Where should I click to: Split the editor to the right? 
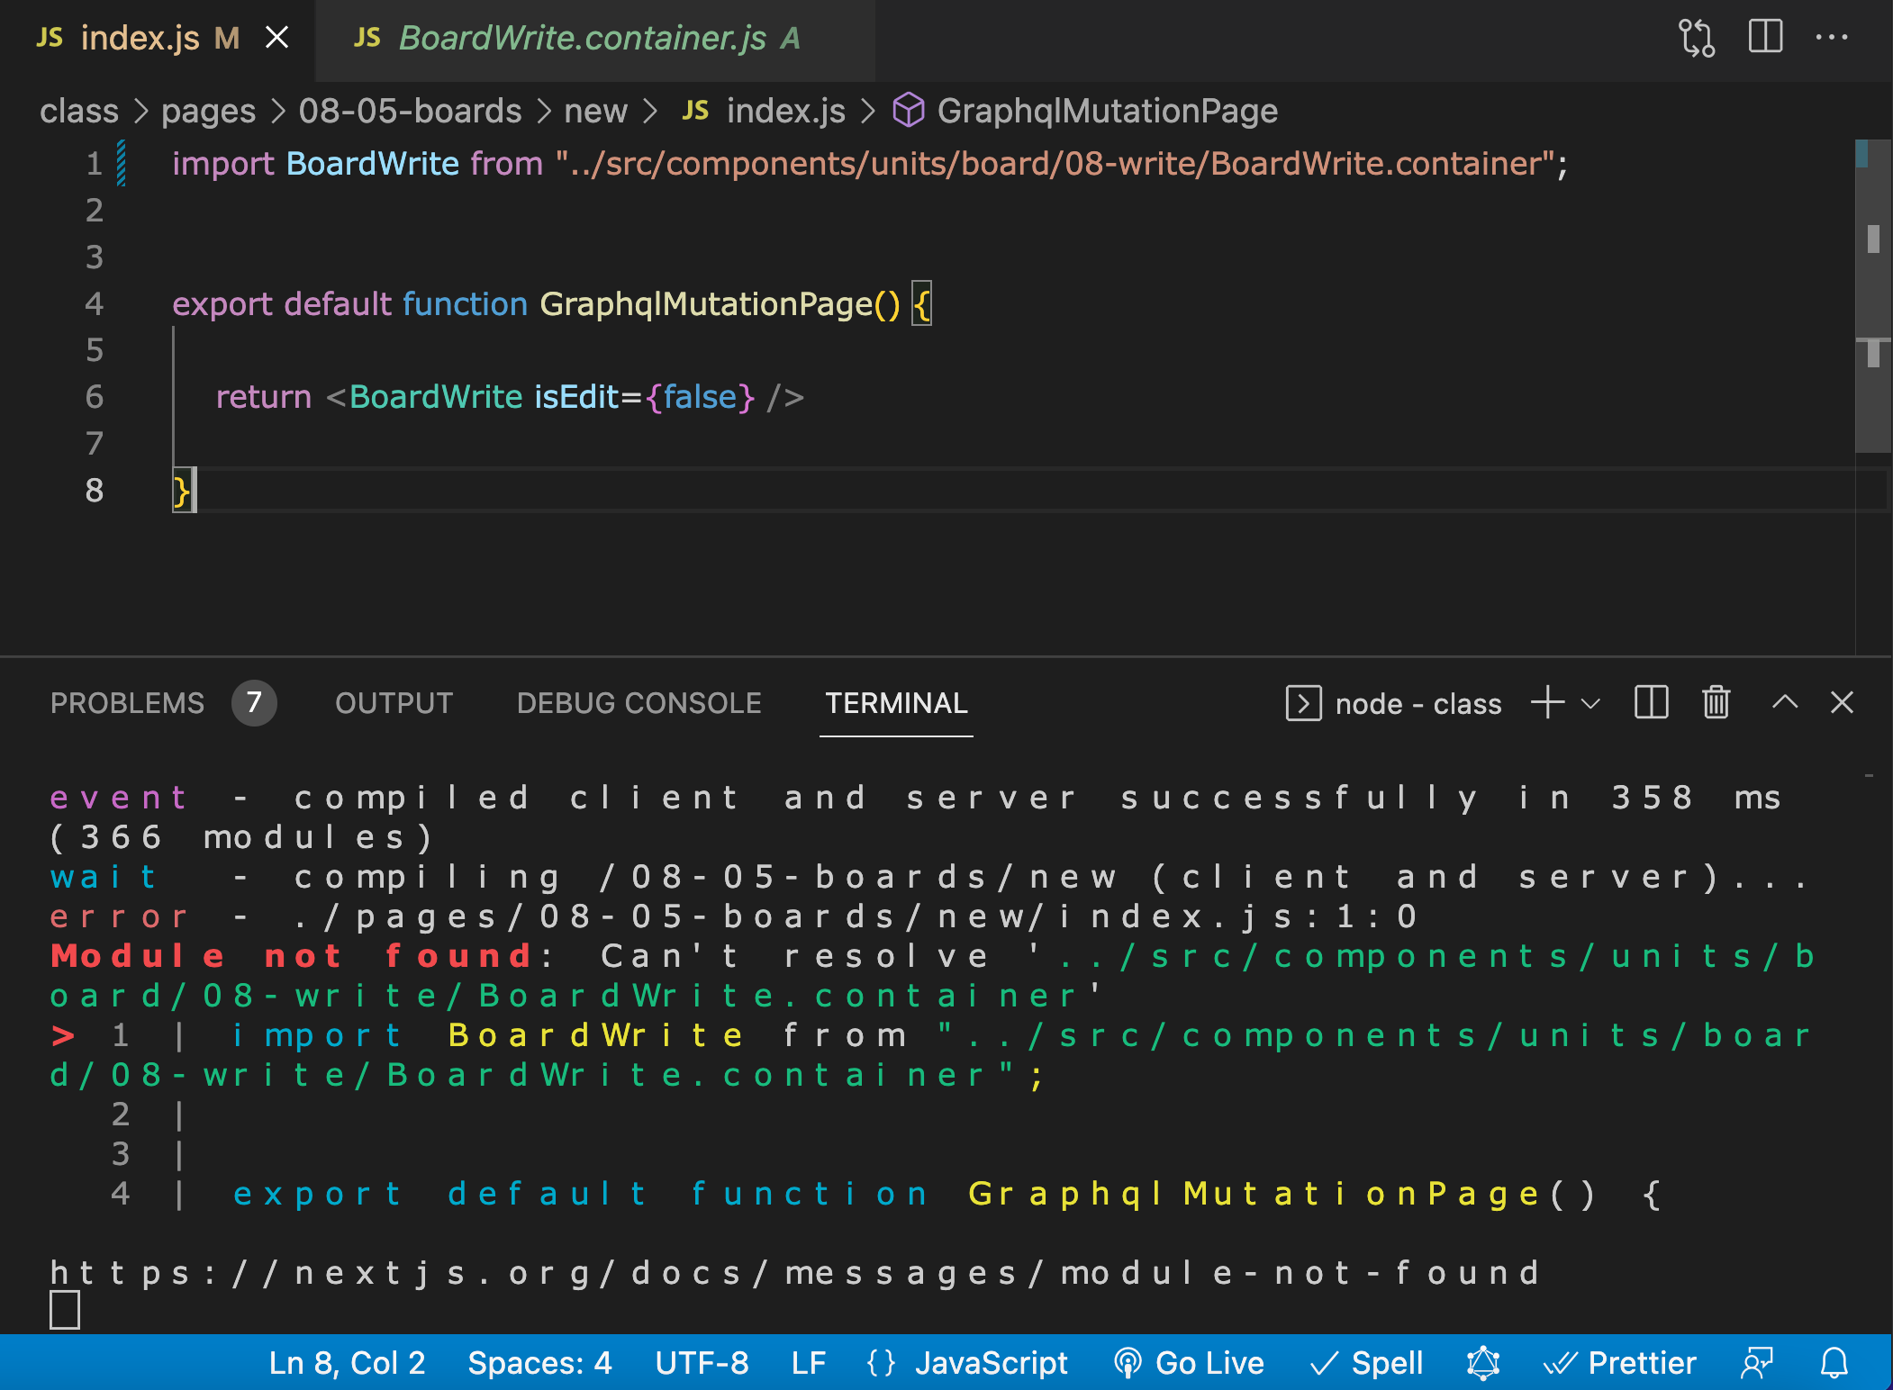[x=1765, y=38]
